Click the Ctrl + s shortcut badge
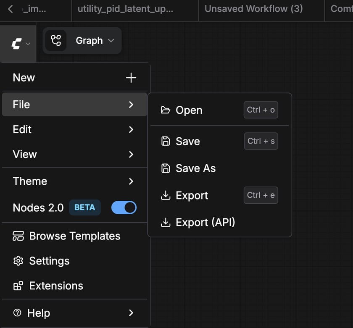This screenshot has height=328, width=353. tap(261, 141)
